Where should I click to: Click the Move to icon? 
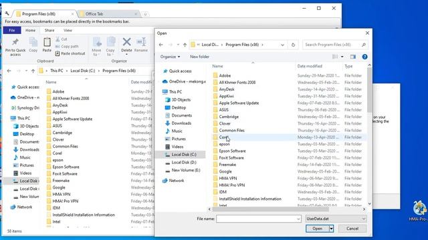[x=96, y=42]
